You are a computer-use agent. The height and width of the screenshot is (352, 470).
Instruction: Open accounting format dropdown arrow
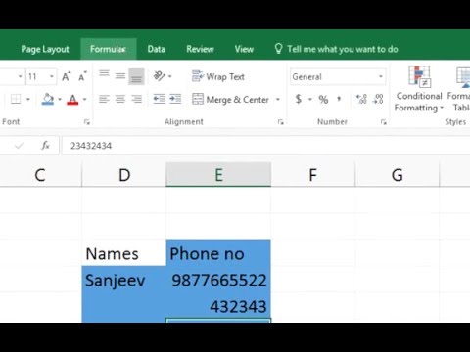pos(309,99)
